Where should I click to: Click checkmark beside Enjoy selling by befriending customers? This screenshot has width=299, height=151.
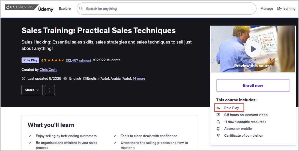(30, 136)
